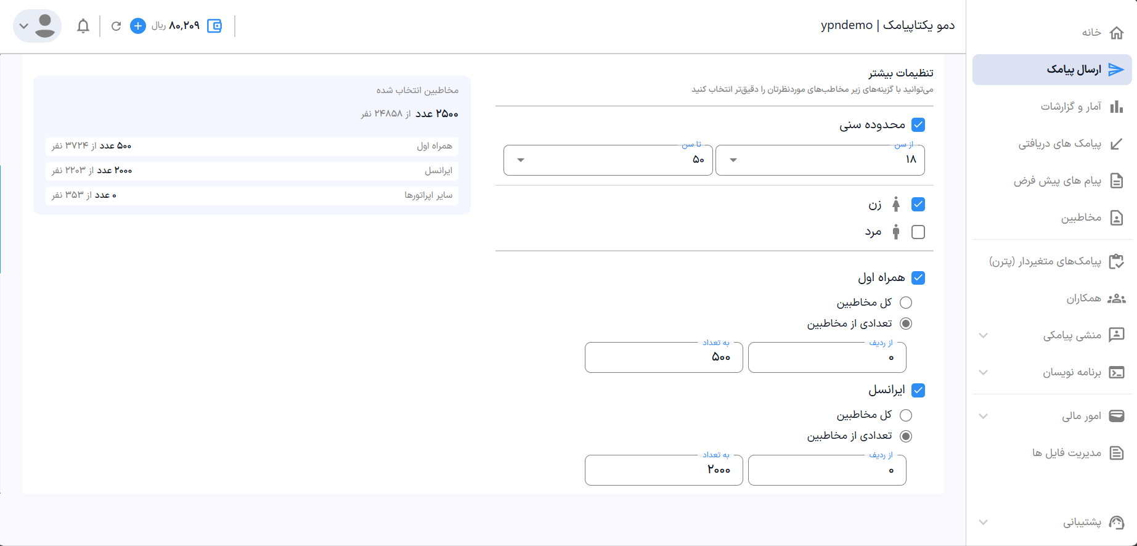Click the notification bell icon

(83, 26)
